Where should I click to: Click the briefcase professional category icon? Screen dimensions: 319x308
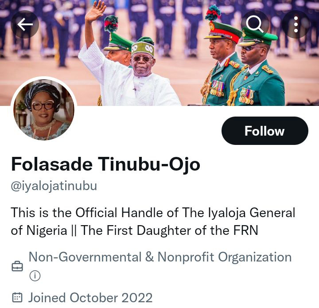[17, 266]
